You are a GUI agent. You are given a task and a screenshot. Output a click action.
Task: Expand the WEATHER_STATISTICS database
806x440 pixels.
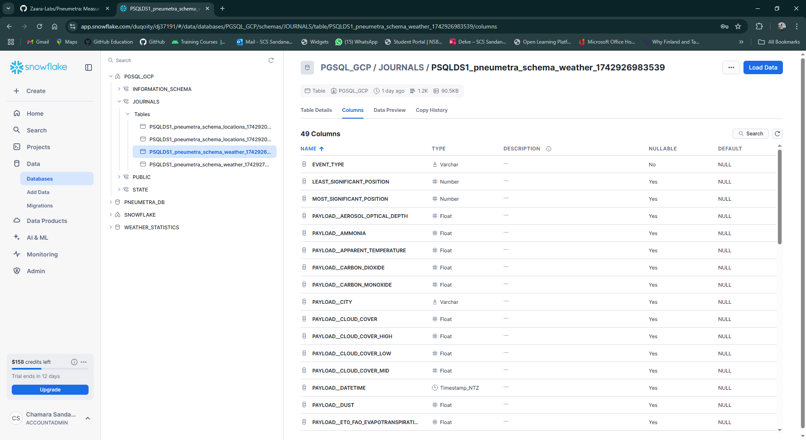(111, 228)
